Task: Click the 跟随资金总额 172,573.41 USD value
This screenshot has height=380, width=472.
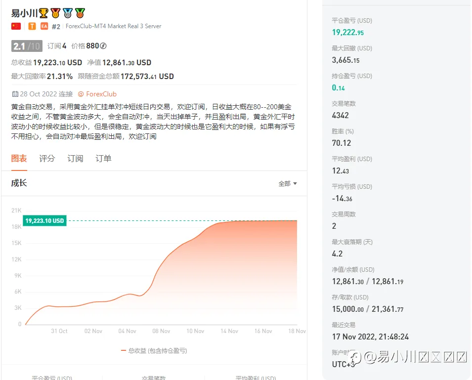Action: click(x=126, y=77)
